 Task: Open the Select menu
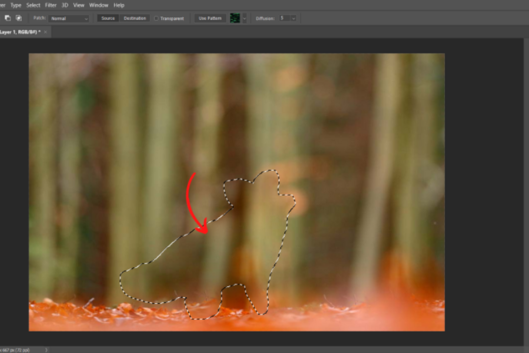33,5
